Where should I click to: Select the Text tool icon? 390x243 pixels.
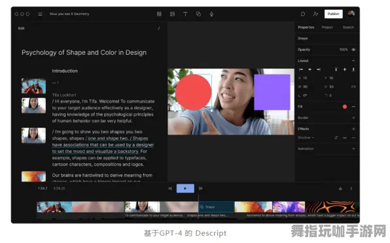[185, 14]
